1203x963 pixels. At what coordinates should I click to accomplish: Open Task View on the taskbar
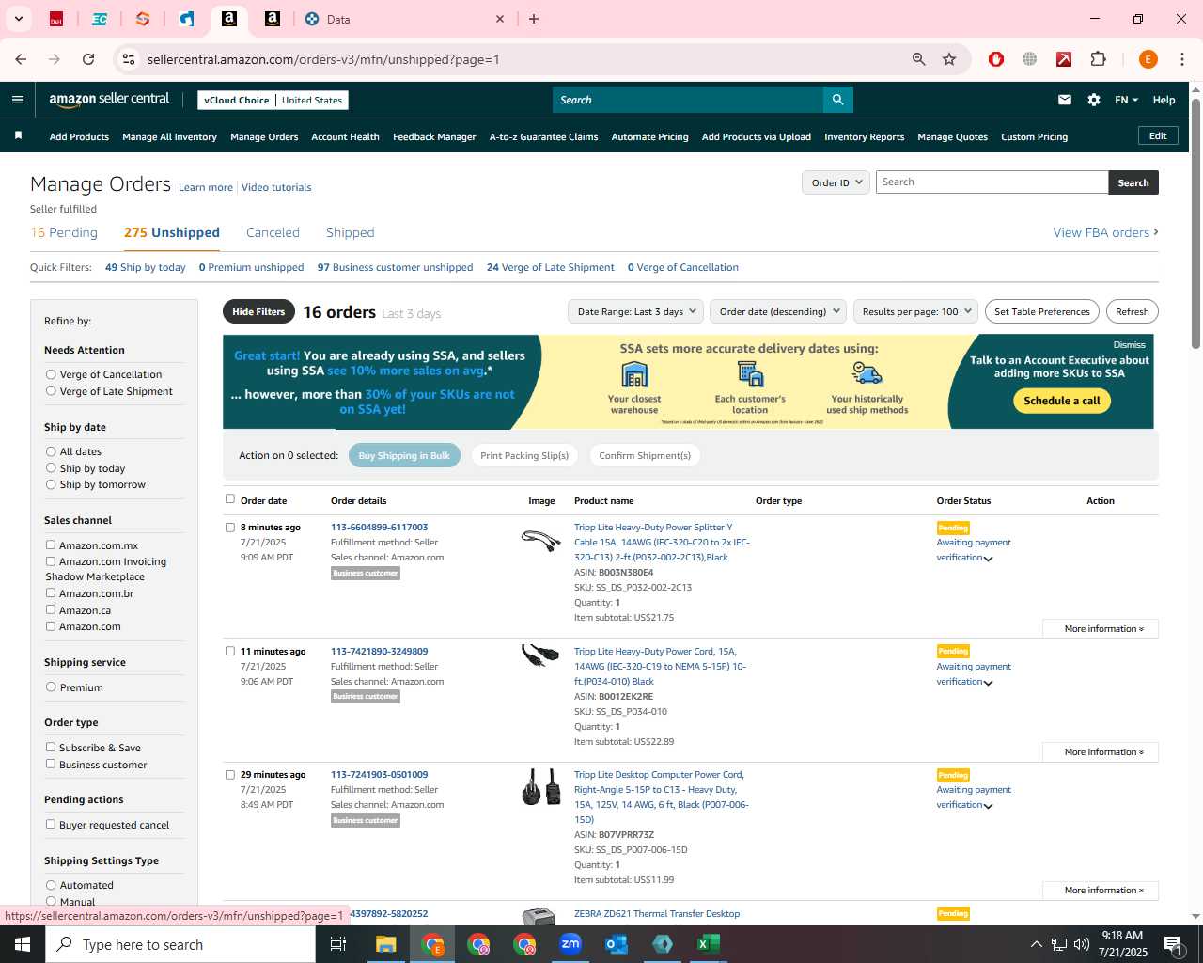point(338,944)
